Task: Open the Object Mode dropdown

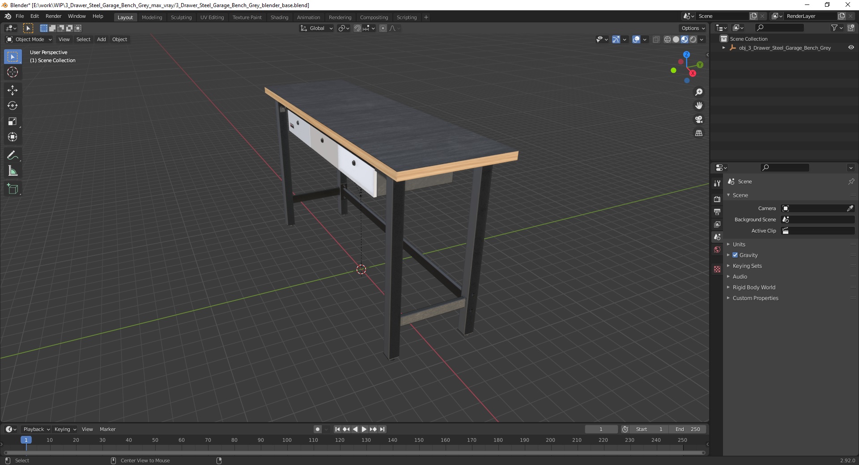Action: tap(29, 39)
